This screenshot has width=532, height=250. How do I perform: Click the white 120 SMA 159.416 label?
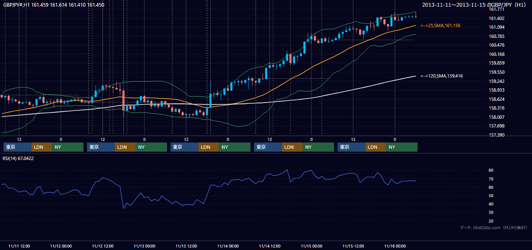tap(442, 76)
